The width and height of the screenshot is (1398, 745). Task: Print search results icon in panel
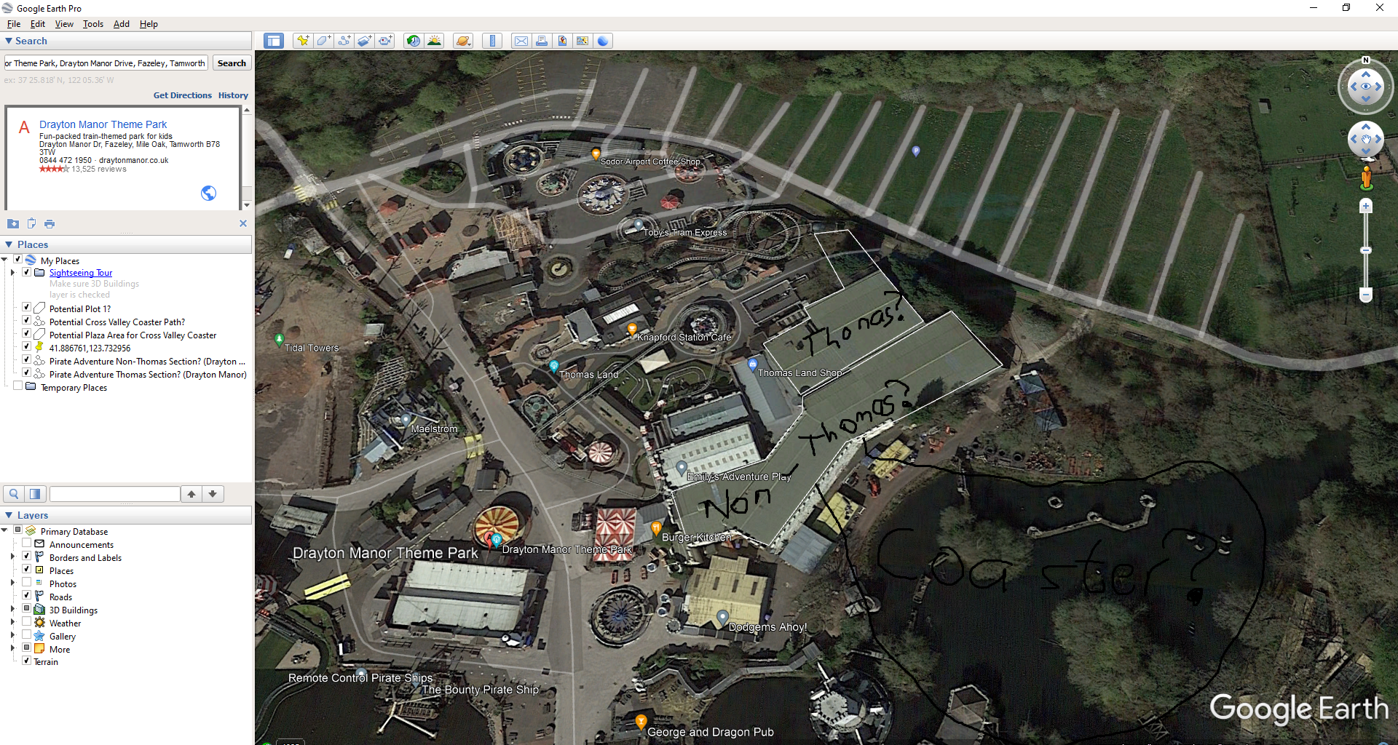point(50,223)
